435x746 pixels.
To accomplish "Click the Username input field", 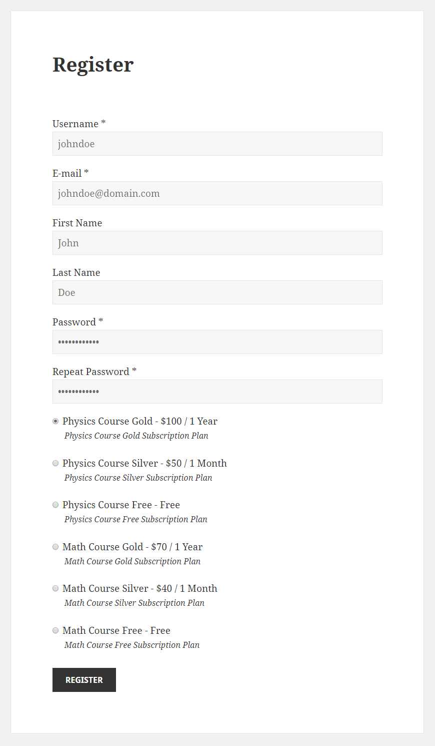I will tap(217, 144).
